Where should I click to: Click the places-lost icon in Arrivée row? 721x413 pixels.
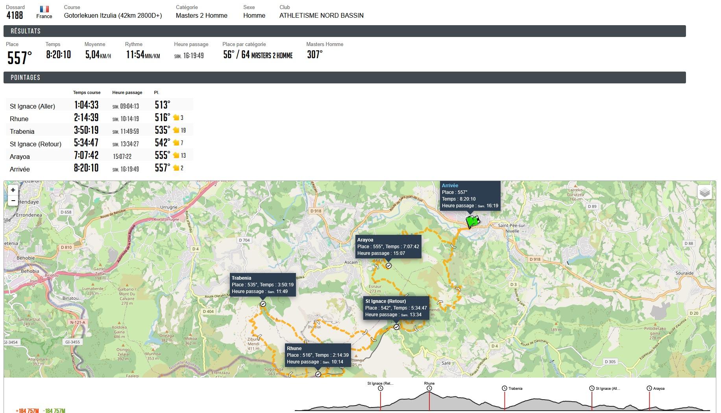pos(176,168)
